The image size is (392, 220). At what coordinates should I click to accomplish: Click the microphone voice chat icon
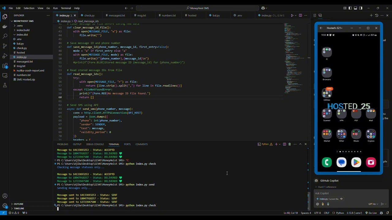328,204
